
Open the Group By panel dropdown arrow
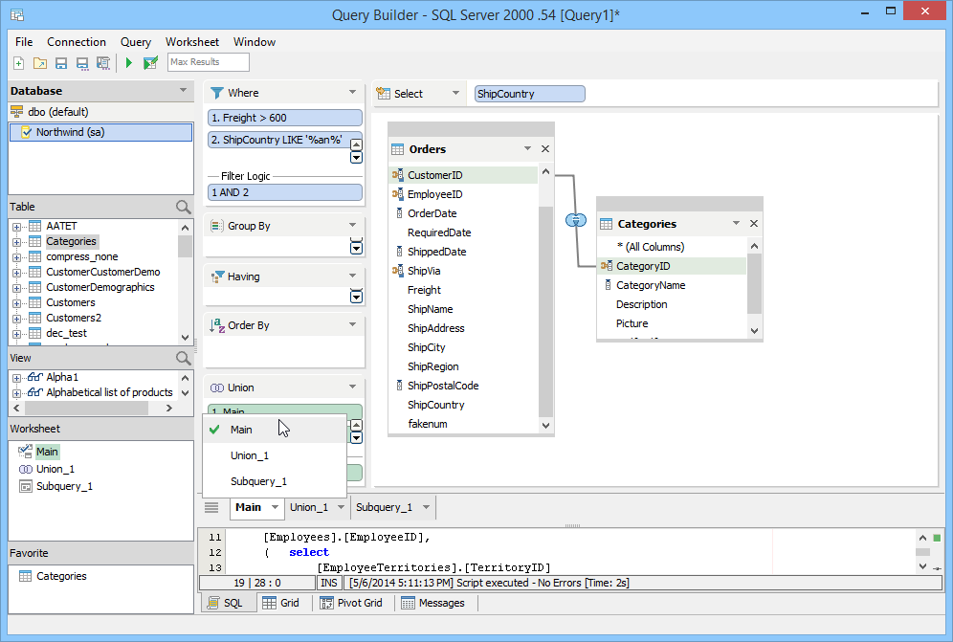point(352,226)
